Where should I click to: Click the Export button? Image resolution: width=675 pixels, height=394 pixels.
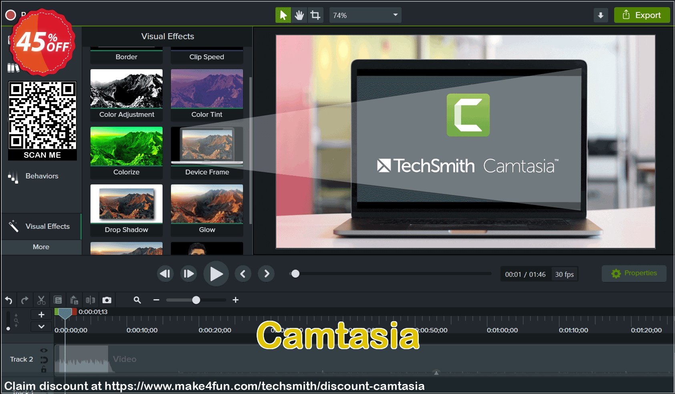642,15
